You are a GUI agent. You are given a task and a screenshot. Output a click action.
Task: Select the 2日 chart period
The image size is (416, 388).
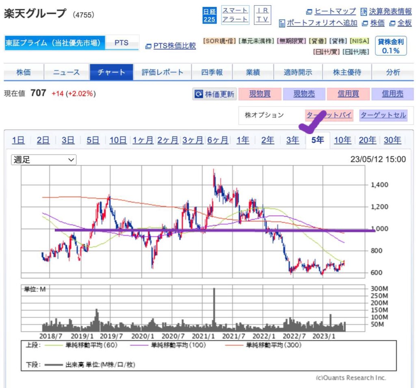click(x=43, y=140)
